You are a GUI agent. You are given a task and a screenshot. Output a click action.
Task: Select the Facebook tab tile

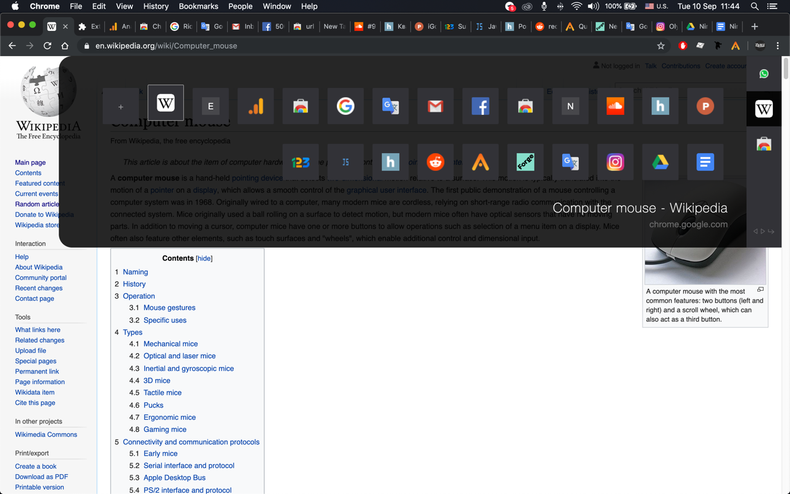point(480,106)
